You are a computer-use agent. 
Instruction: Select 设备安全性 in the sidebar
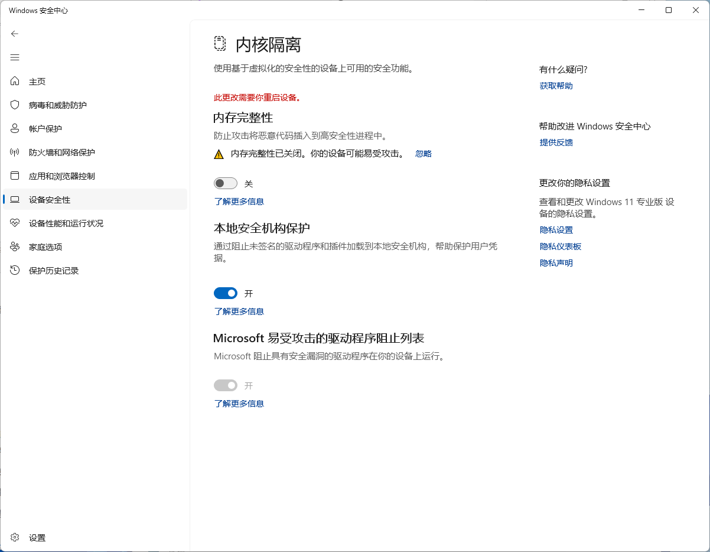tap(50, 200)
